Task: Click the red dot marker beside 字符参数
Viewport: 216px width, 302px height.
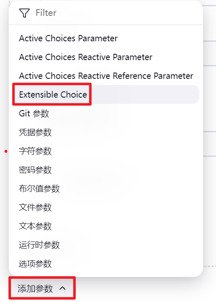Action: click(x=6, y=151)
